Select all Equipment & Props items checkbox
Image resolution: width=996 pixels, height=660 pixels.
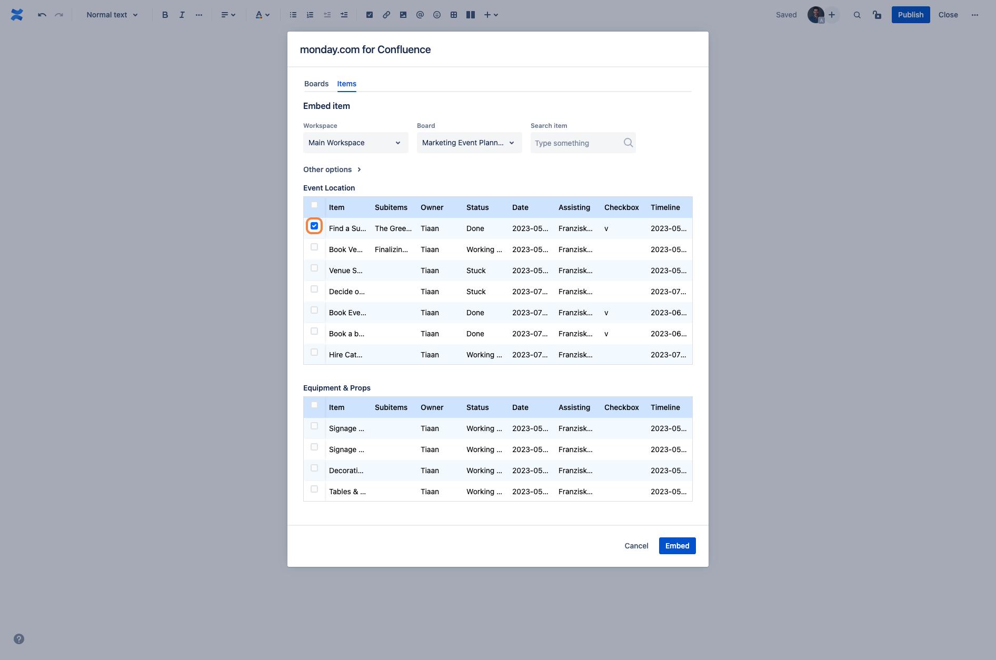pyautogui.click(x=314, y=405)
